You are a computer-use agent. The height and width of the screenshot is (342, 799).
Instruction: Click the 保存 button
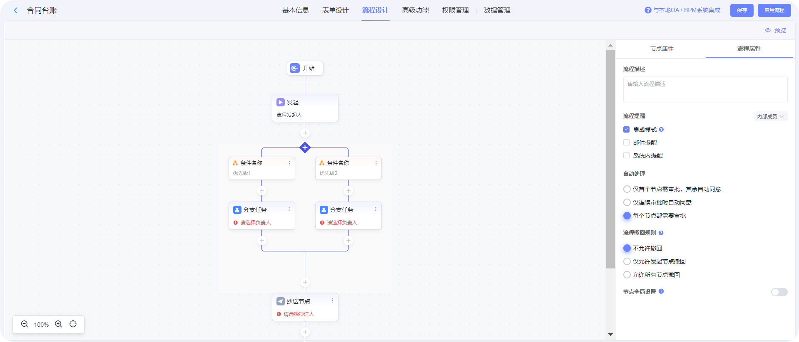tap(742, 10)
